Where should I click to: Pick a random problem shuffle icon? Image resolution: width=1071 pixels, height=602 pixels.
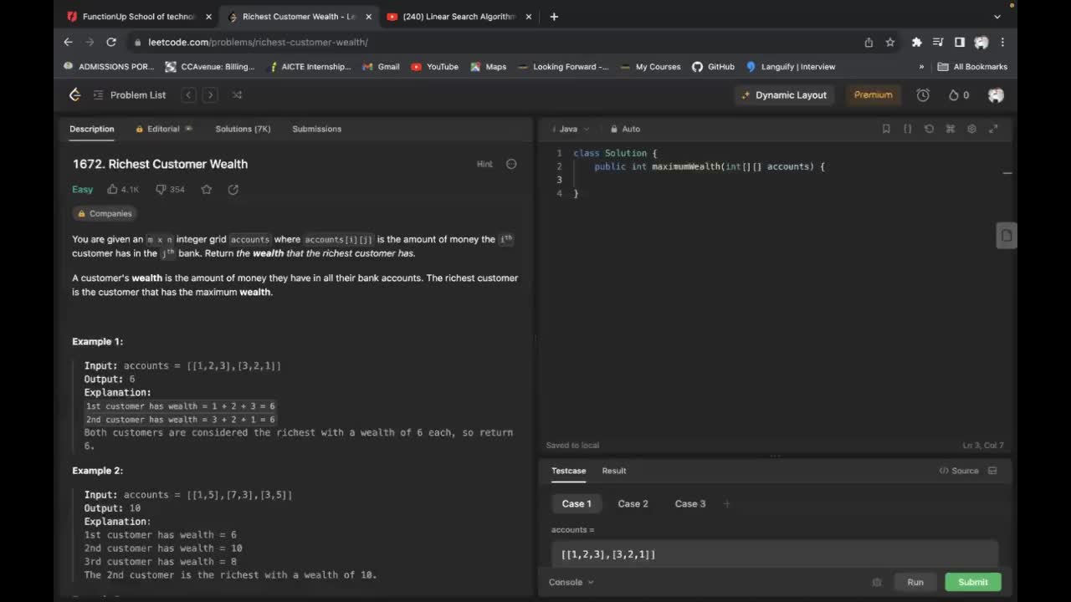tap(237, 94)
